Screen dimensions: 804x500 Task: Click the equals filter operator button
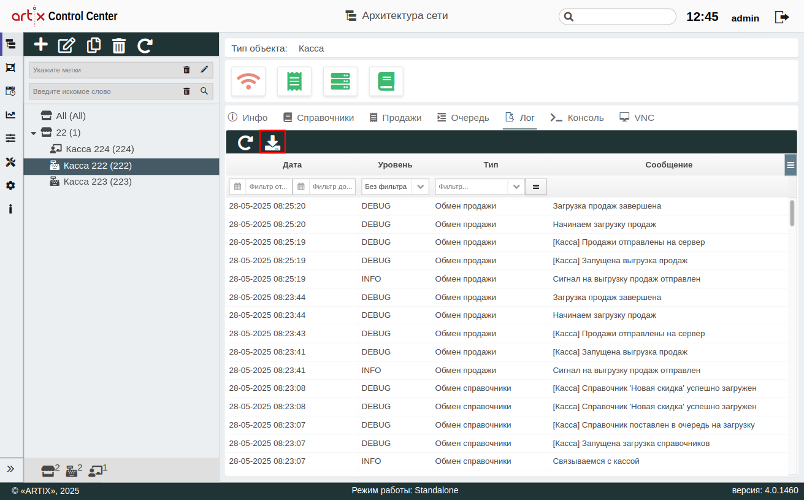tap(536, 187)
